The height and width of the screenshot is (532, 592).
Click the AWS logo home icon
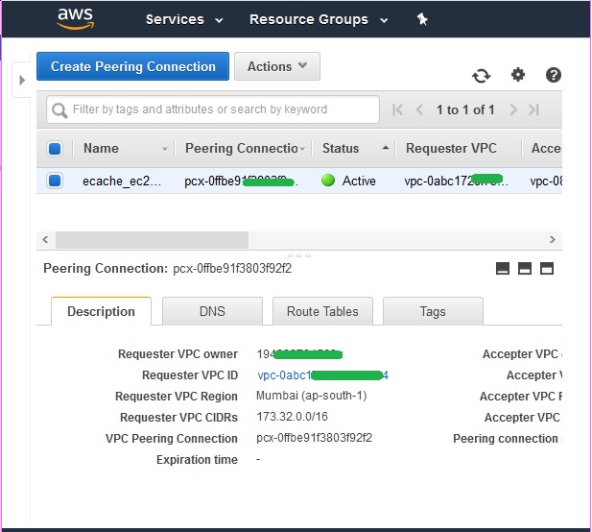[x=75, y=19]
